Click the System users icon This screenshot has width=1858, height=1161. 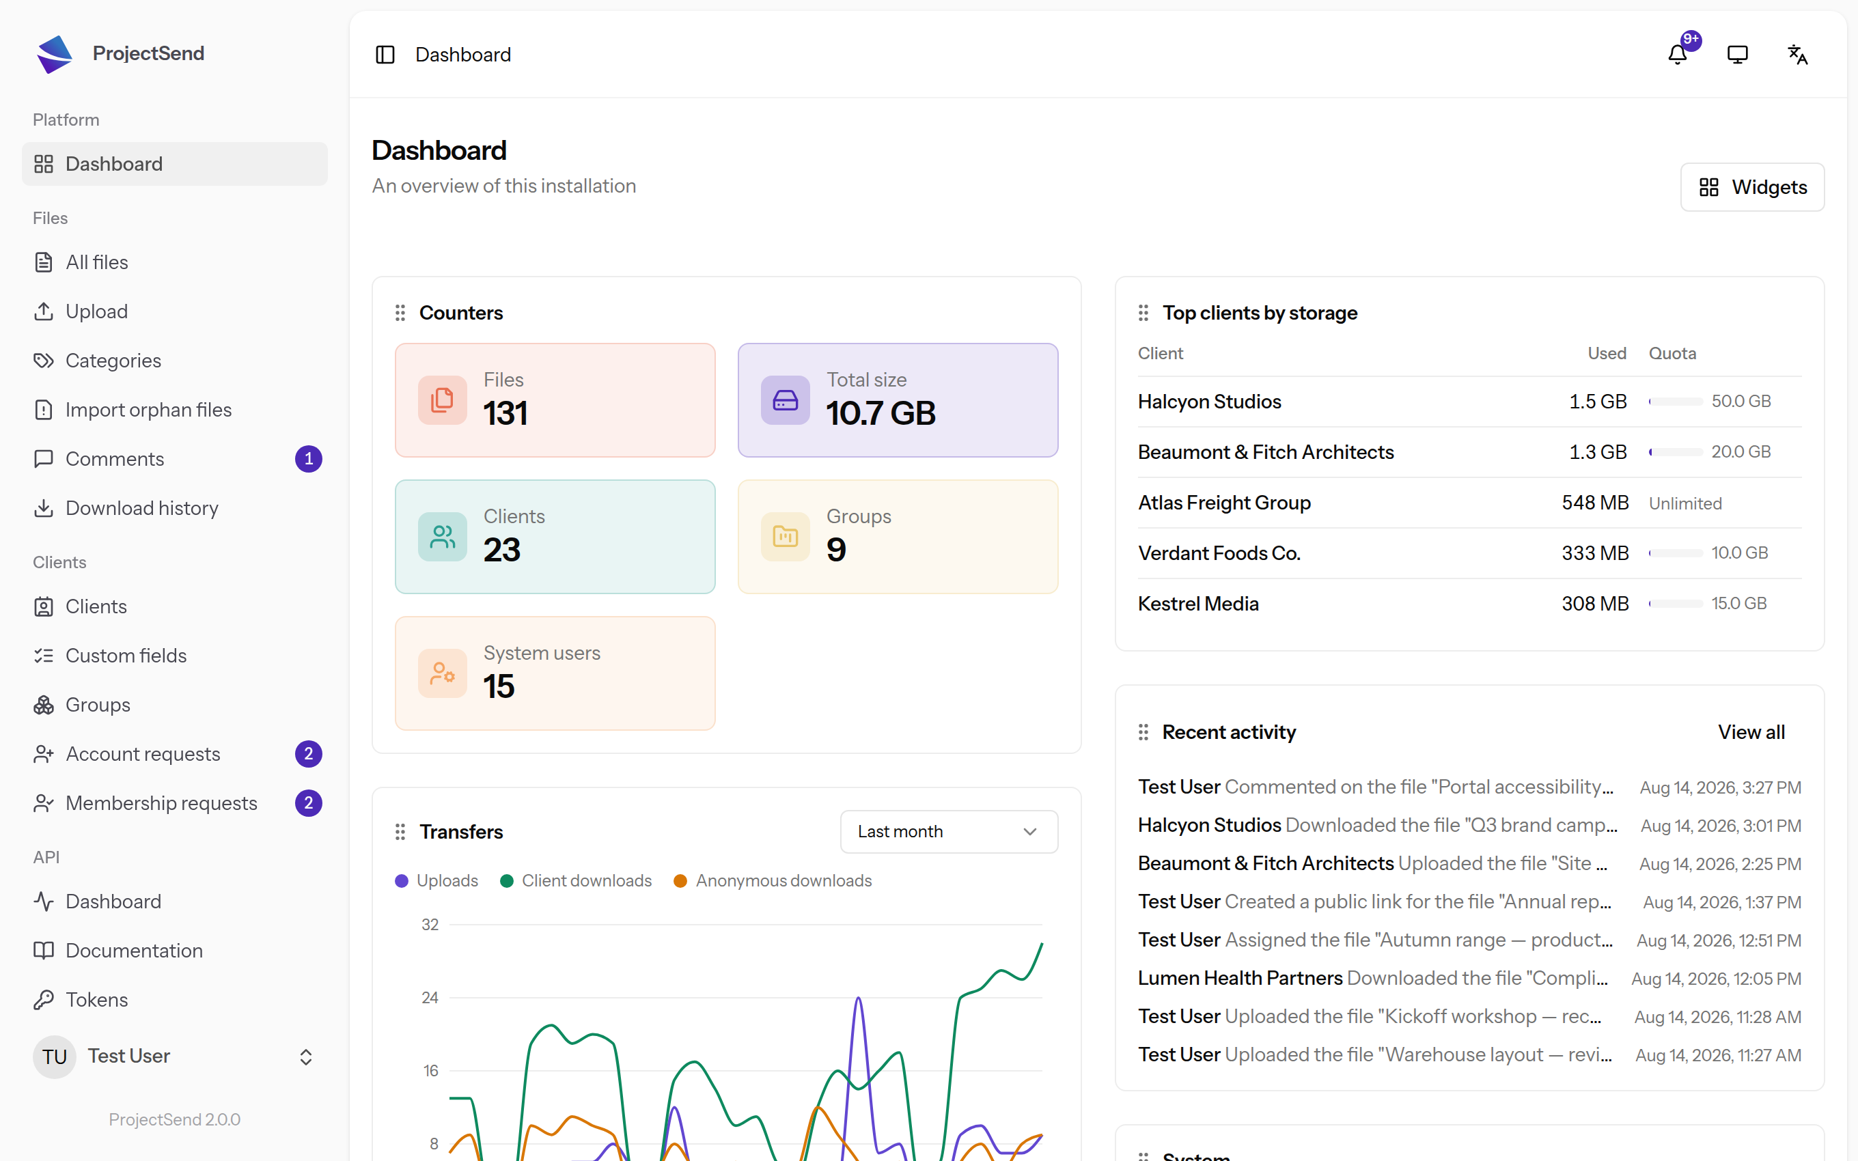point(442,673)
